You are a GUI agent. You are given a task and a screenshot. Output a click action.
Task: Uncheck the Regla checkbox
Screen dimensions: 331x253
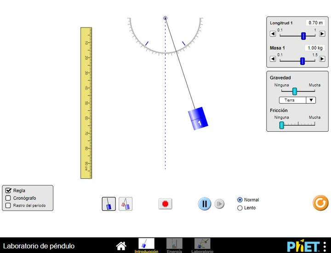[8, 191]
